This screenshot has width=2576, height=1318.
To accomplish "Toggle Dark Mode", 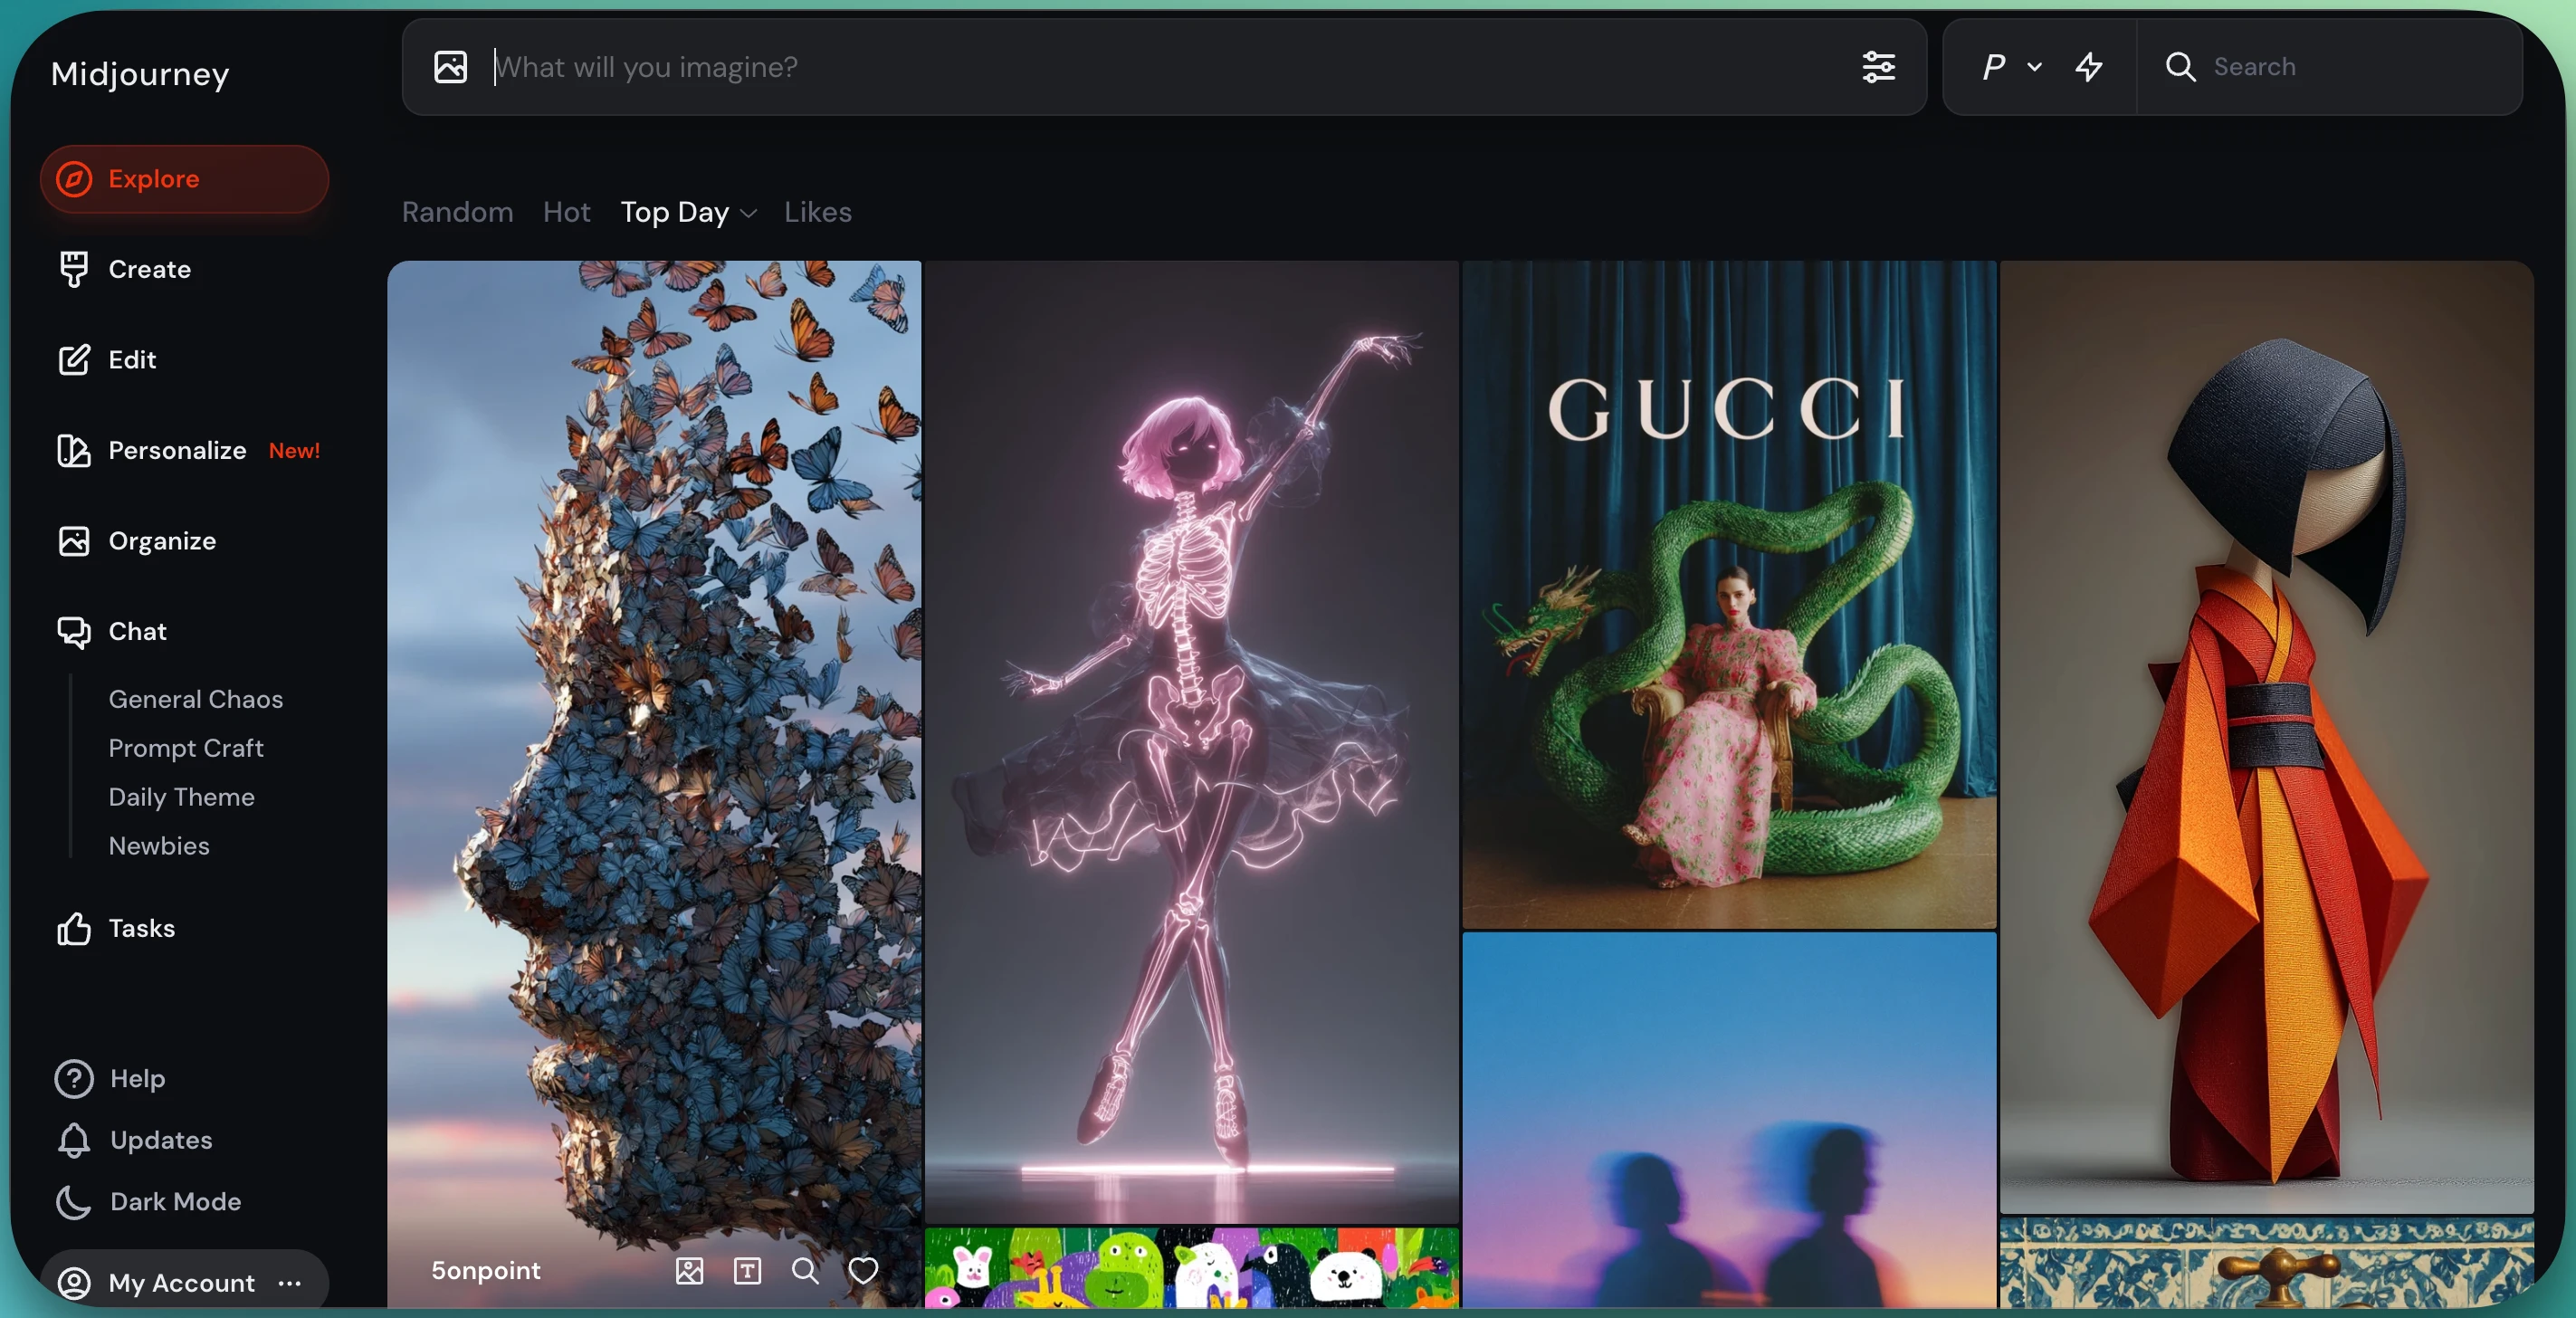I will (x=175, y=1202).
